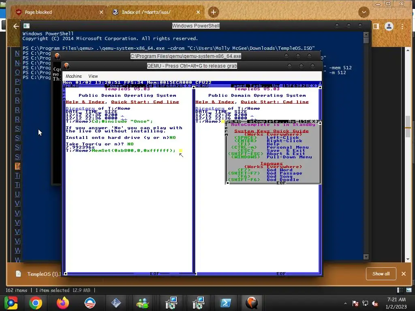Open the Messenger people icon on taskbar
Screen dimensions: 415x311
pyautogui.click(x=143, y=303)
